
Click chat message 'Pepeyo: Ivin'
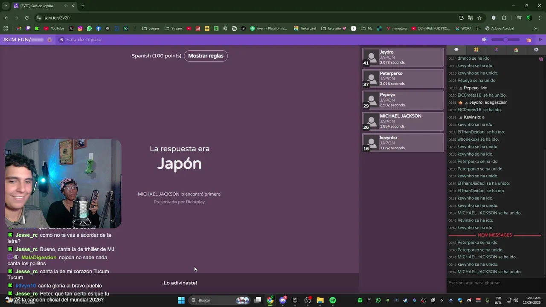click(x=475, y=88)
